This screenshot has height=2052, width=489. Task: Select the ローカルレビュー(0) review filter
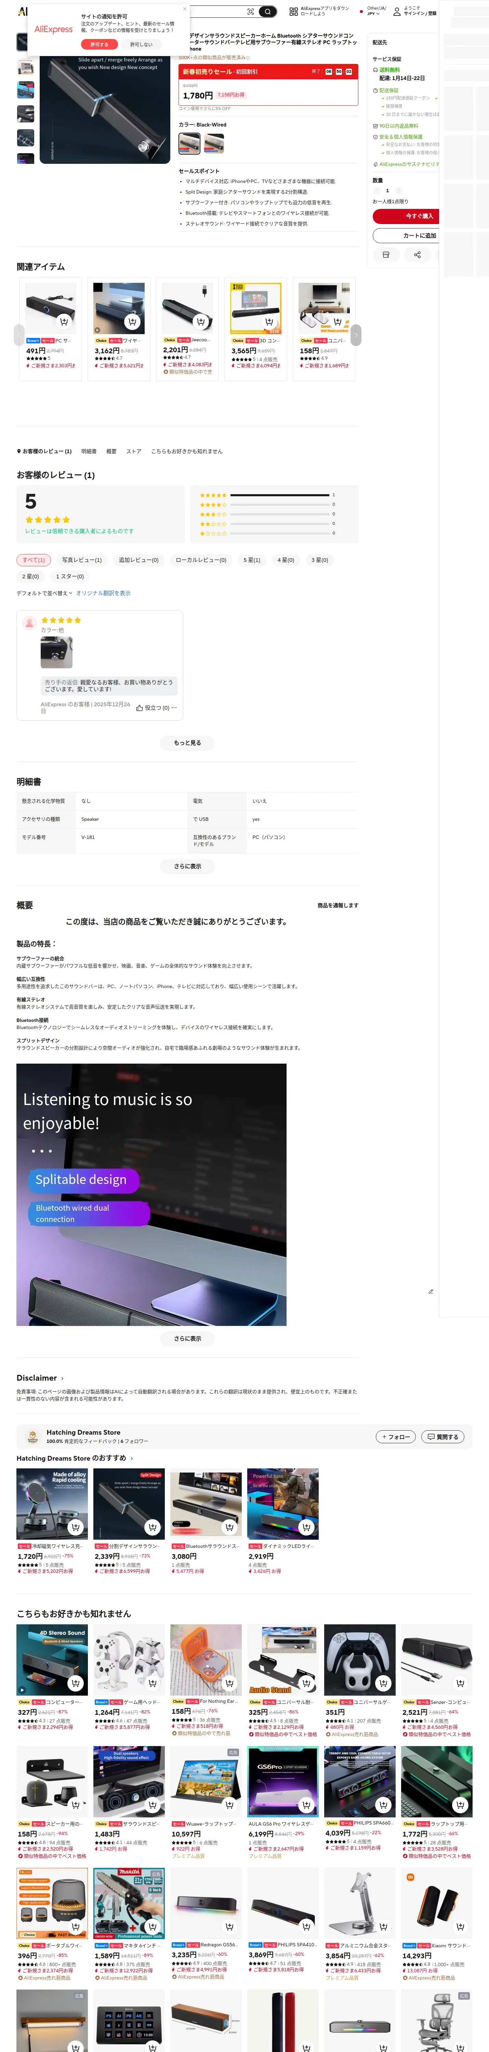click(201, 560)
